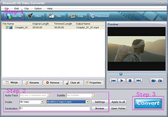Click the film clip icon beside Chapter_01

click(x=11, y=28)
